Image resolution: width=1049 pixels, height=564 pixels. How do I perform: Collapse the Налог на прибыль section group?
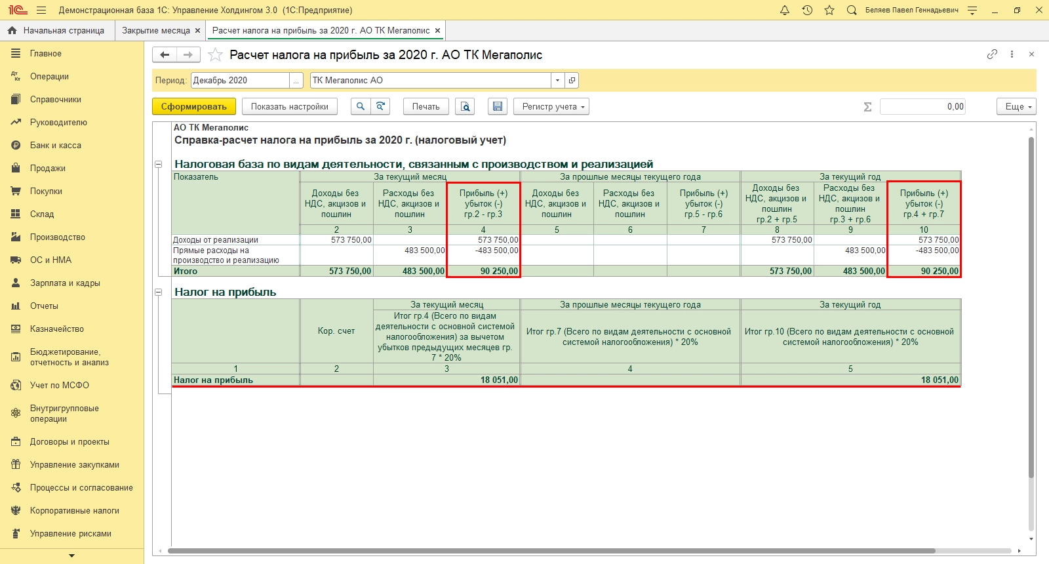tap(158, 292)
